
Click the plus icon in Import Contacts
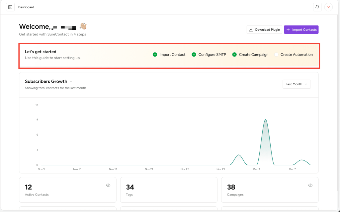(x=288, y=30)
